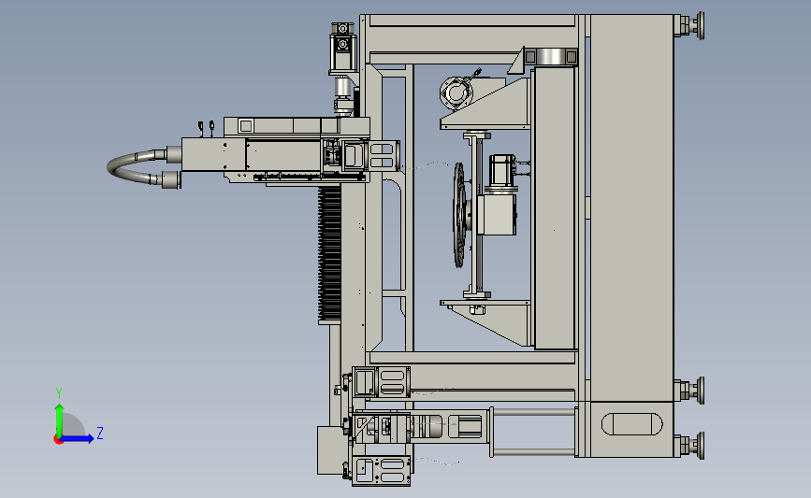Click the "Z" axis label
Viewport: 811px width, 498px height.
[100, 433]
